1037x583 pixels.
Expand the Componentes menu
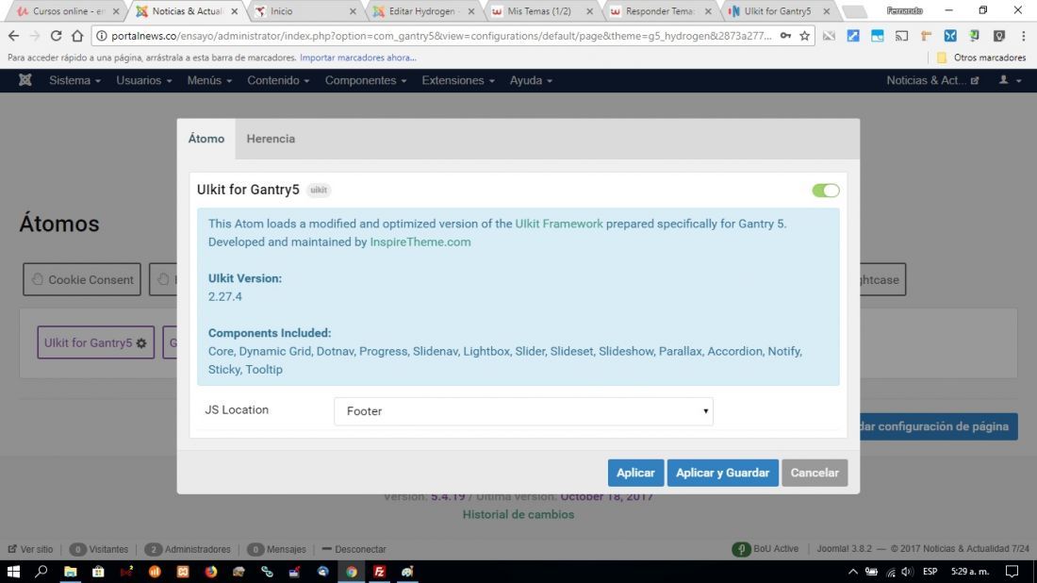[365, 80]
